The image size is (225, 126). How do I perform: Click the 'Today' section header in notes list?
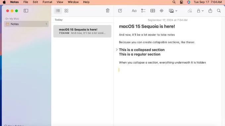tap(59, 20)
